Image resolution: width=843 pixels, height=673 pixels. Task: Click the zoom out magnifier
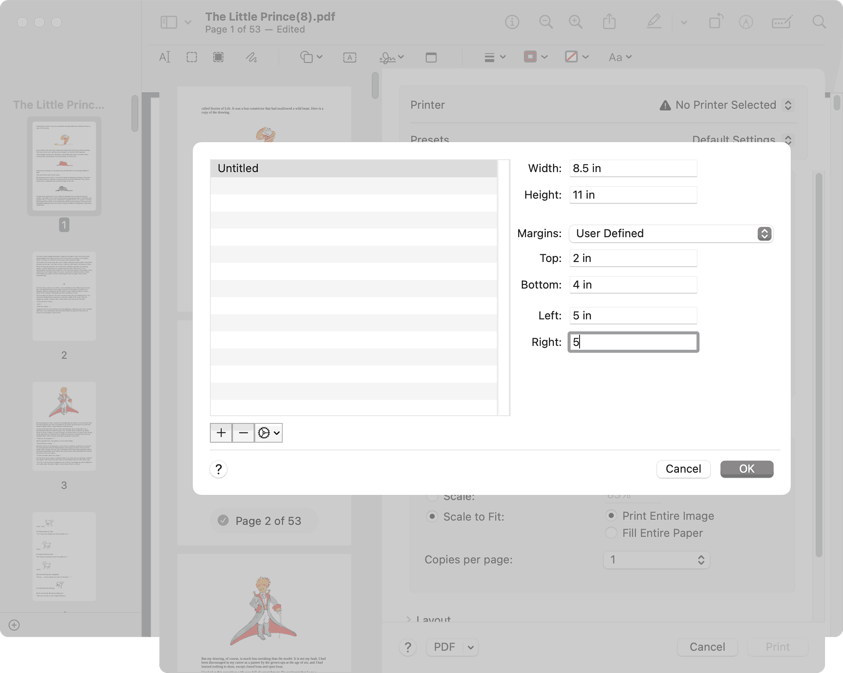pos(546,22)
